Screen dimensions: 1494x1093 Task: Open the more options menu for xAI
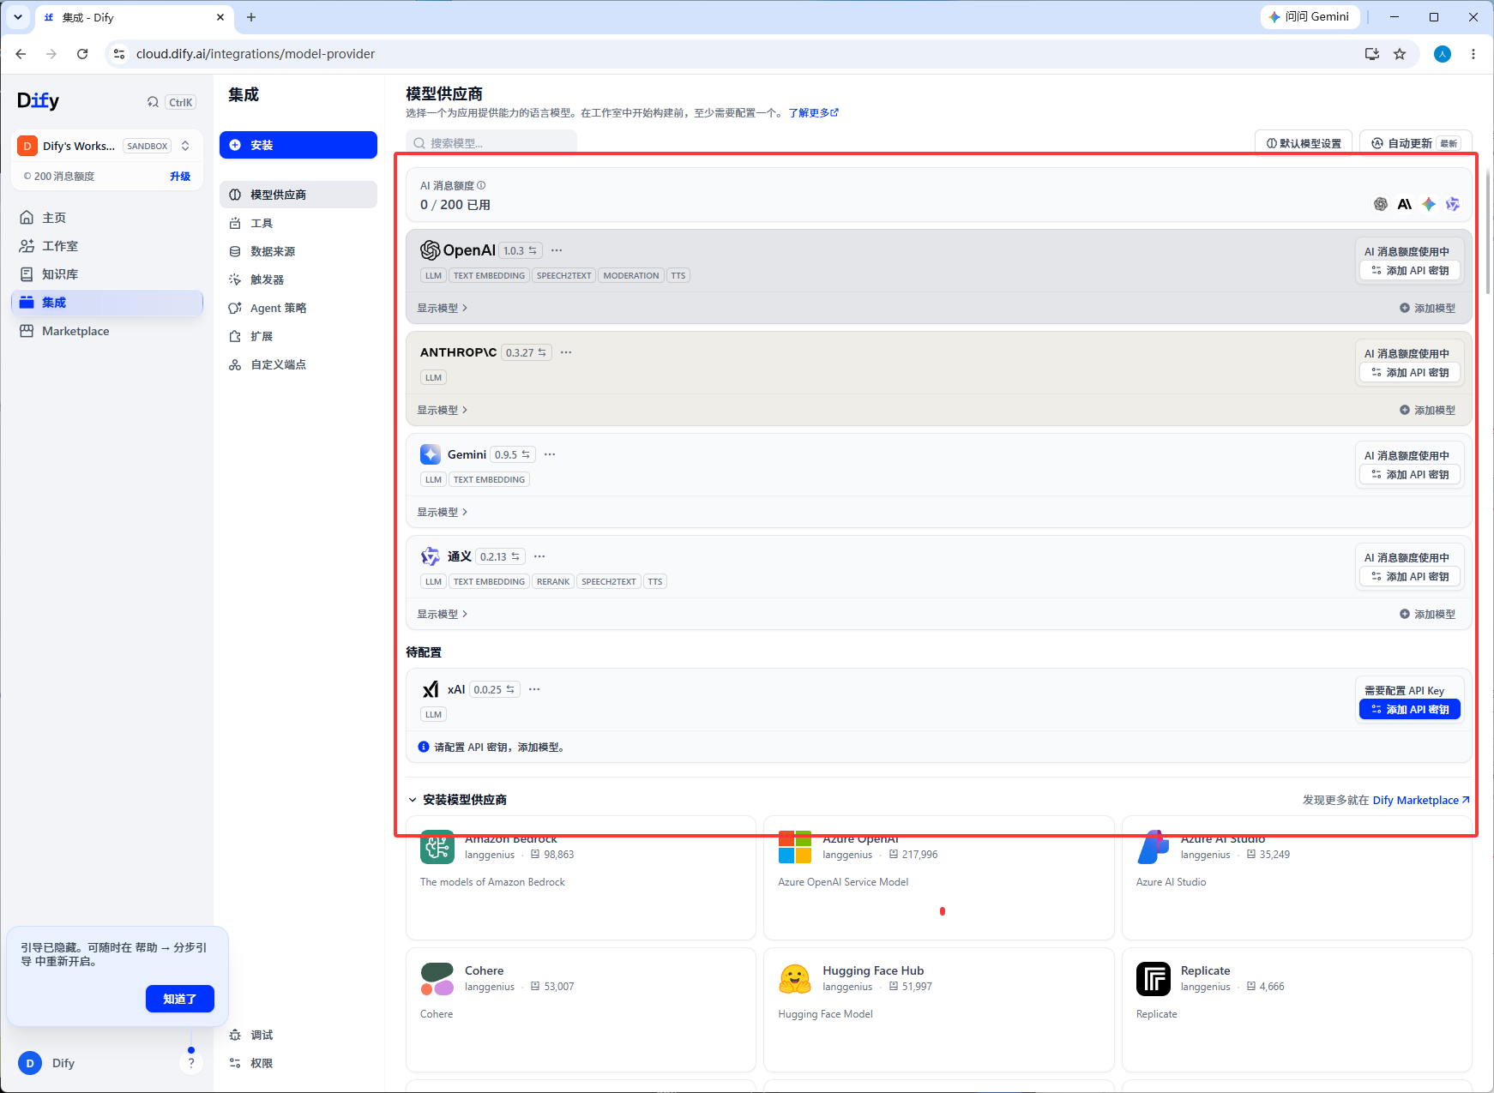(534, 689)
